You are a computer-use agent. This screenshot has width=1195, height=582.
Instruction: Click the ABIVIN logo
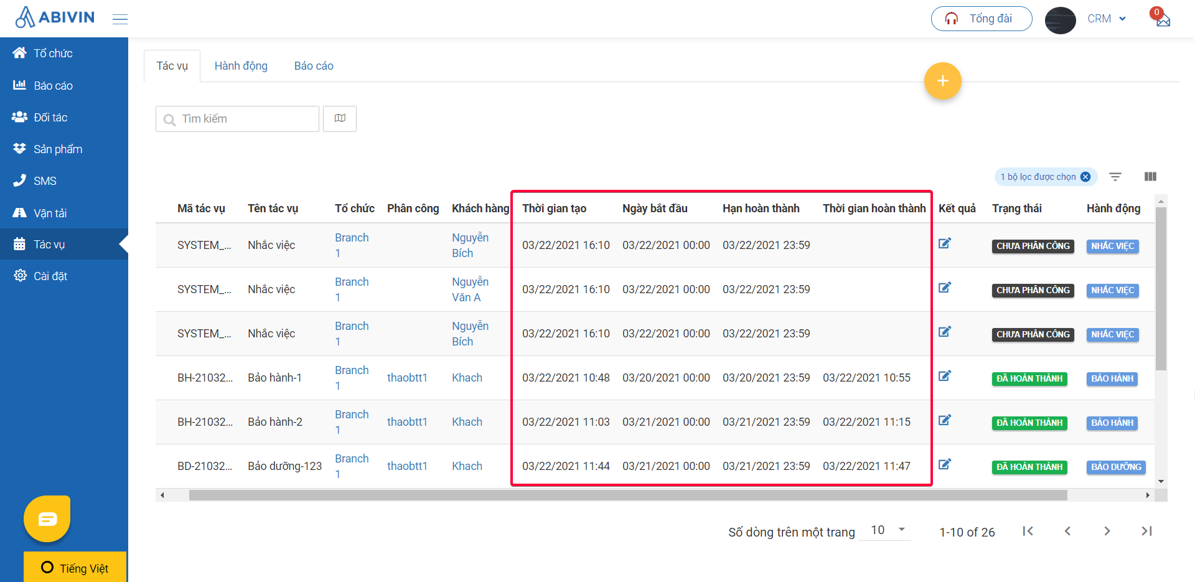(x=55, y=17)
